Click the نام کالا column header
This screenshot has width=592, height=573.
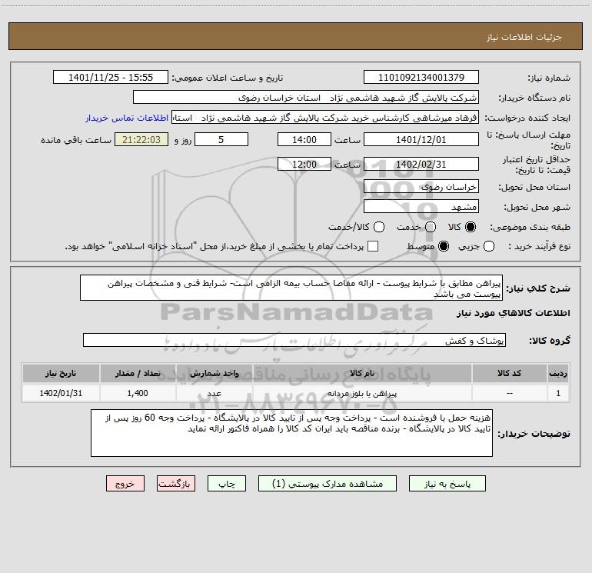tap(362, 373)
